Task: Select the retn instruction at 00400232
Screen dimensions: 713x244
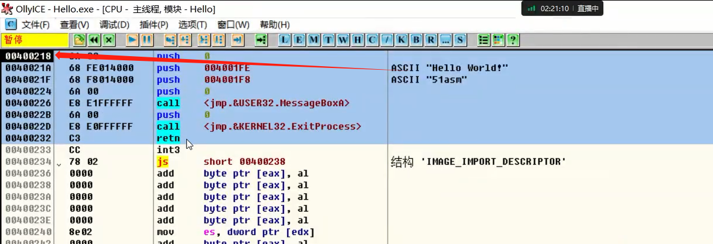Action: [x=168, y=138]
